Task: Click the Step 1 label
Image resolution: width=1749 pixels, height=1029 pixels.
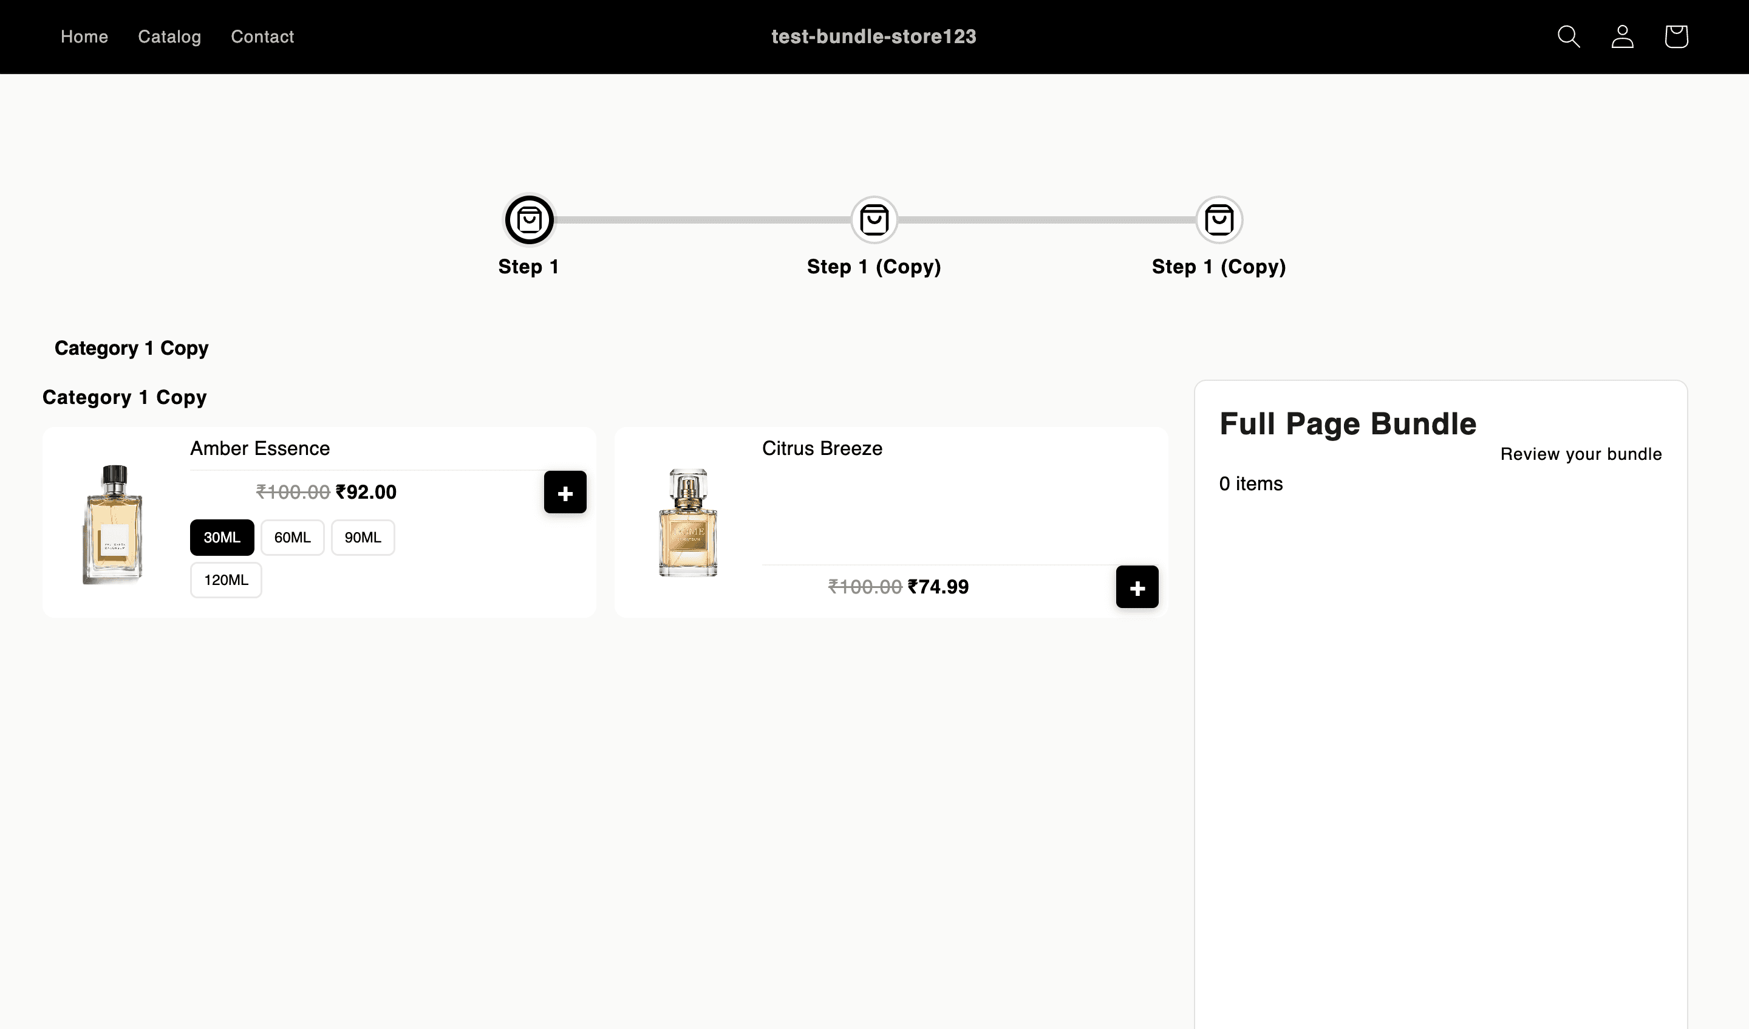Action: coord(529,267)
